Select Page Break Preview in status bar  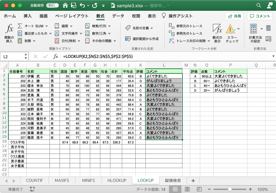[199, 189]
